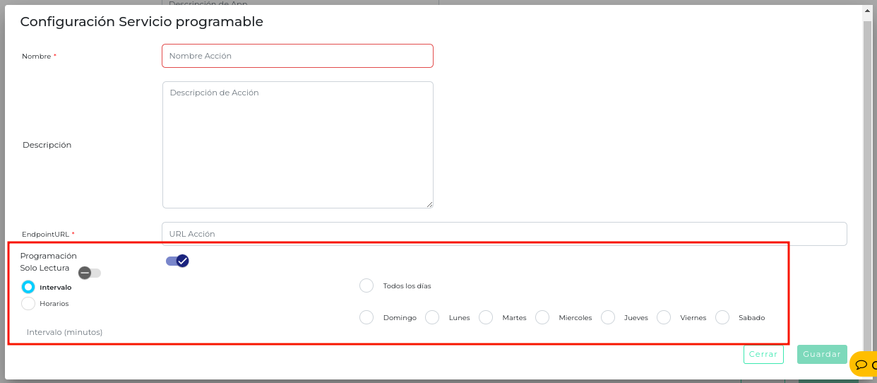The height and width of the screenshot is (383, 877).
Task: Toggle the Viernes day checkbox
Action: (664, 317)
